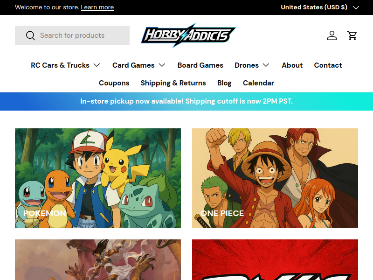This screenshot has height=280, width=373.
Task: Open the Pokemon collection tile
Action: (98, 178)
